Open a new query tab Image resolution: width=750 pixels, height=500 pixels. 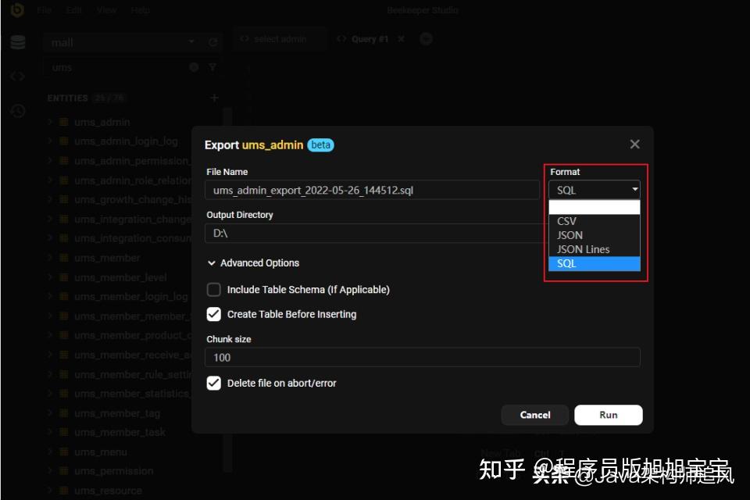pos(426,39)
